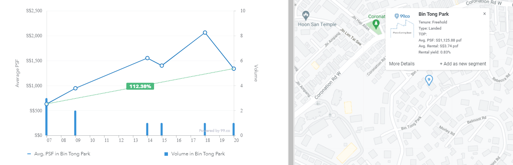Click the blue number 9 map pin

tap(429, 80)
